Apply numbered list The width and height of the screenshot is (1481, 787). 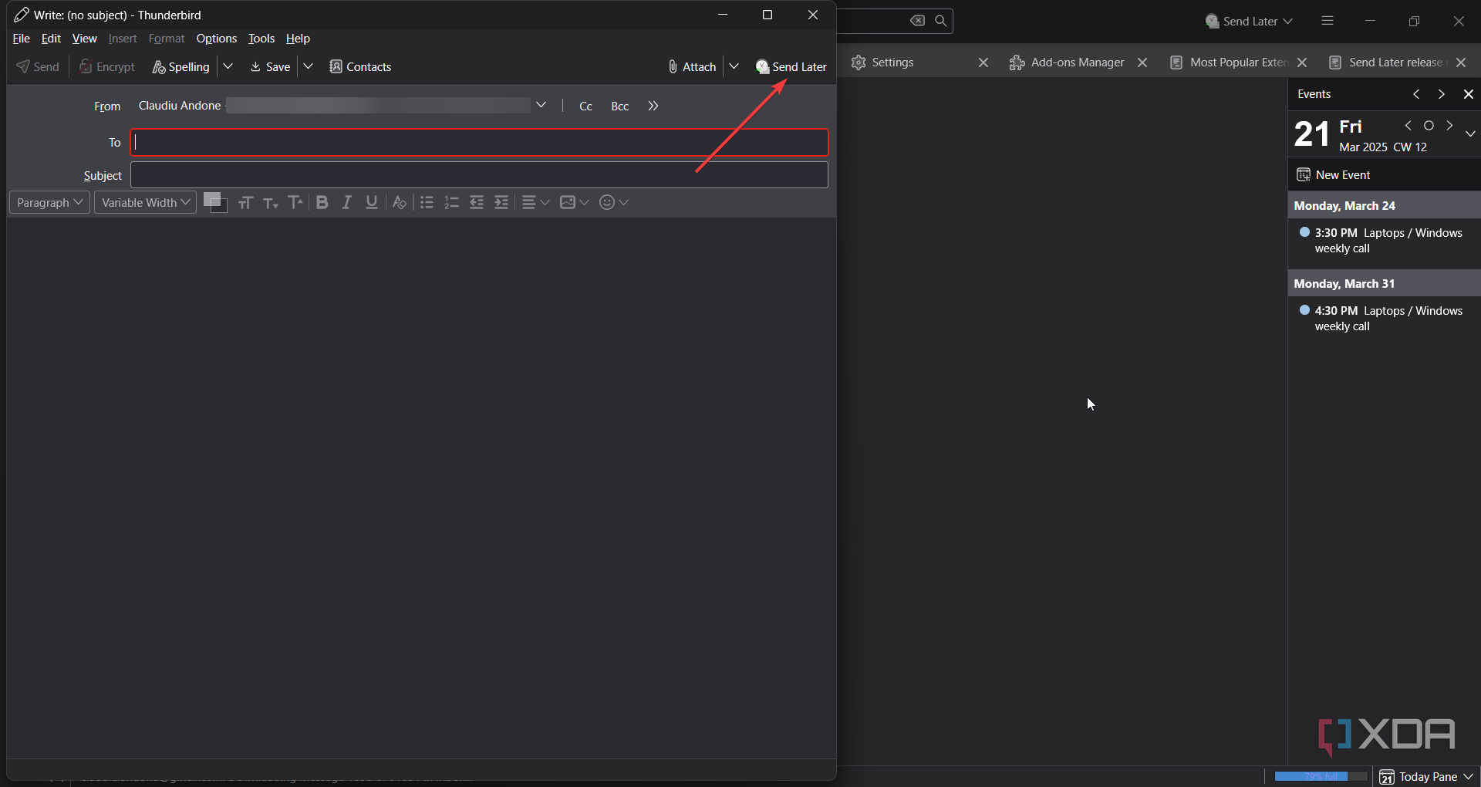point(452,202)
